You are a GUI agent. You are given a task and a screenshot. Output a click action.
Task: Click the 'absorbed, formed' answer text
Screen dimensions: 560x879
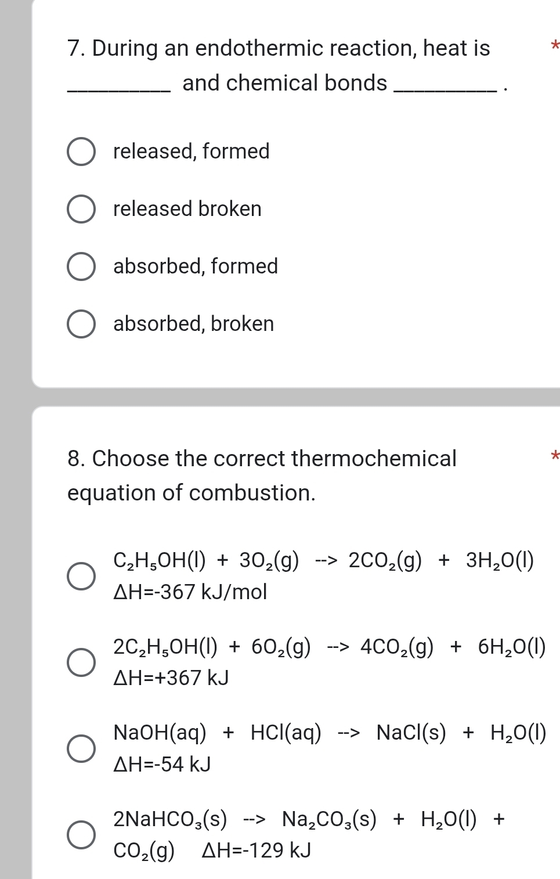click(196, 266)
